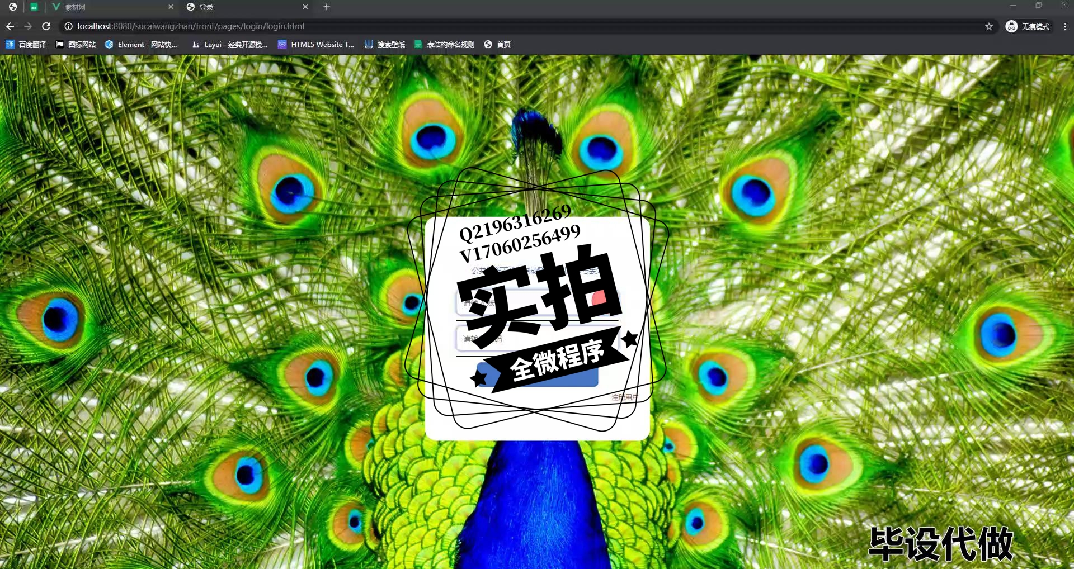Click the password input field

point(538,339)
